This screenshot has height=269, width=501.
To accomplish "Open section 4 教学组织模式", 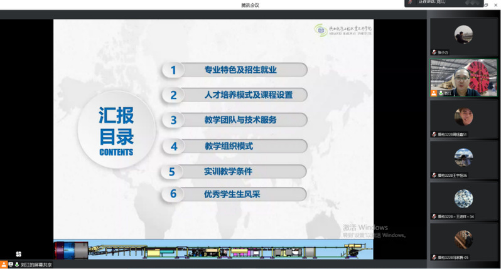I will click(235, 146).
